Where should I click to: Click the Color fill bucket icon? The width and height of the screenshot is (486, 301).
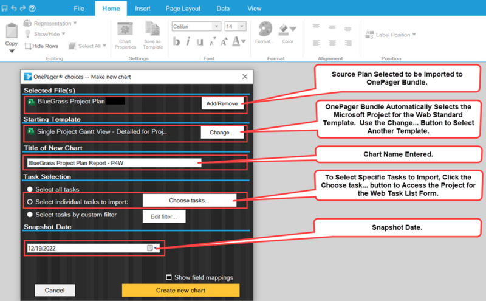(x=284, y=29)
